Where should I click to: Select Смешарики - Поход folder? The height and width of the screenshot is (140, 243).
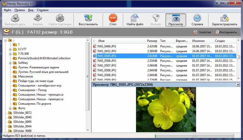(32, 90)
